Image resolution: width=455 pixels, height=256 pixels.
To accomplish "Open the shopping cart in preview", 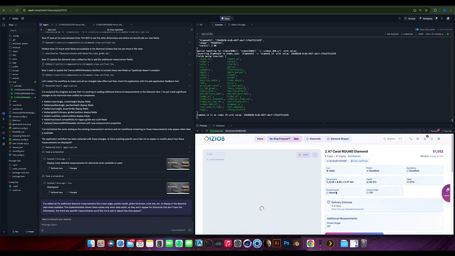I will click(x=425, y=139).
